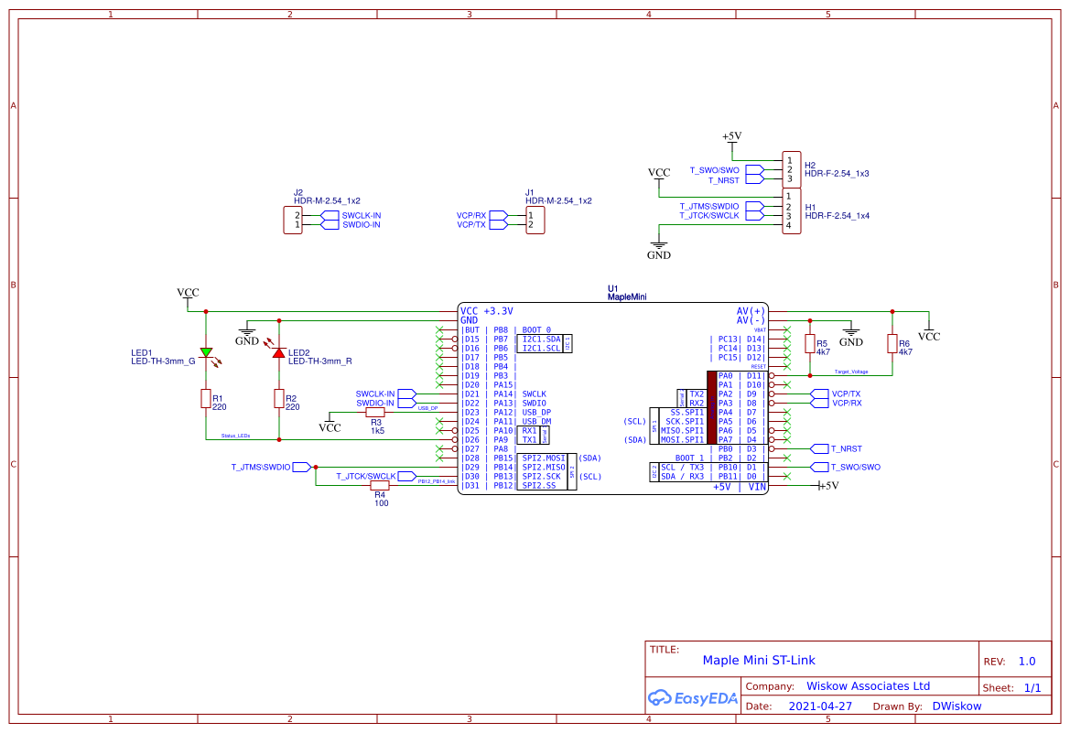The height and width of the screenshot is (733, 1070).
Task: Click the green LED1 symbol
Action: pyautogui.click(x=206, y=352)
